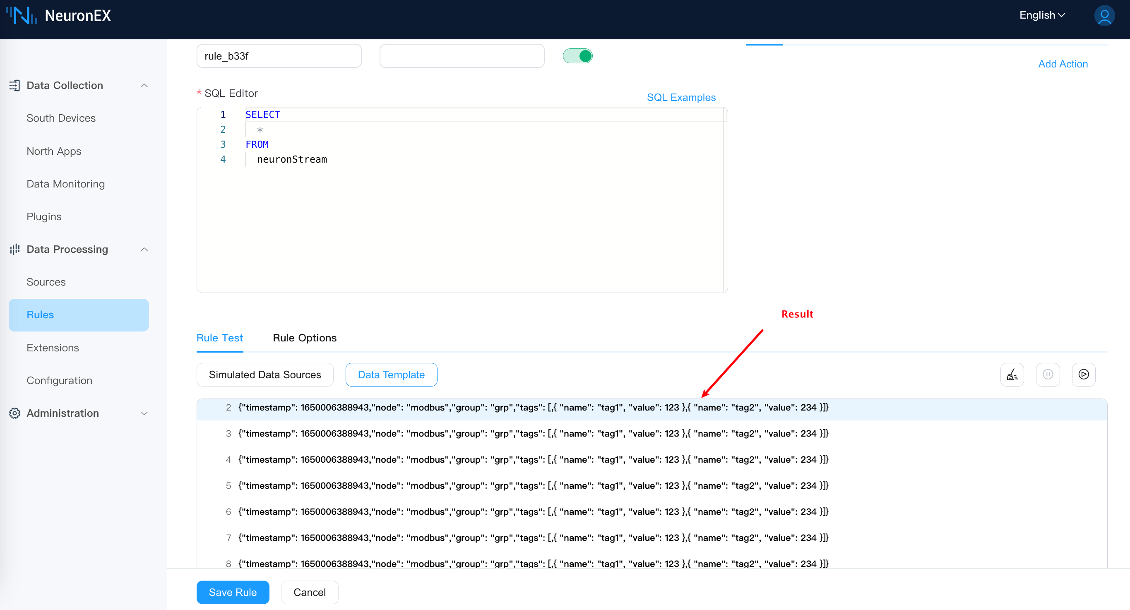Click the Data Collection section icon
Screen dimensions: 1130x610
tap(14, 86)
